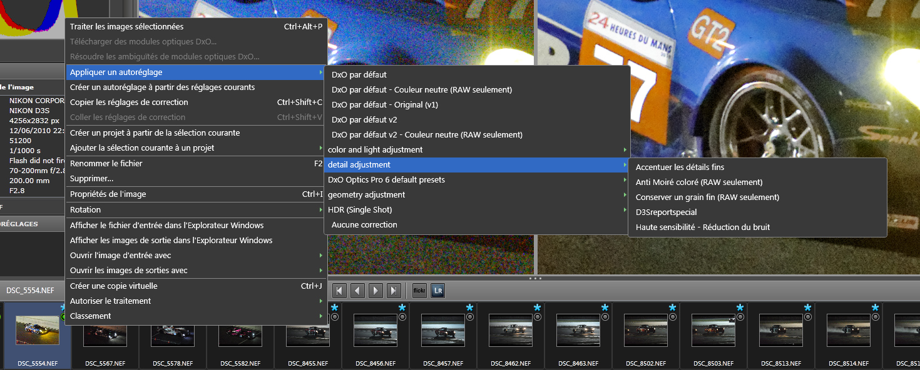
Task: Toggle processing circle on DSC_8513.NEF
Action: [x=808, y=317]
